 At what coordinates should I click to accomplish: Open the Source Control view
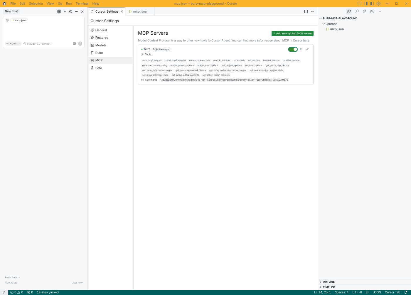pos(365,11)
